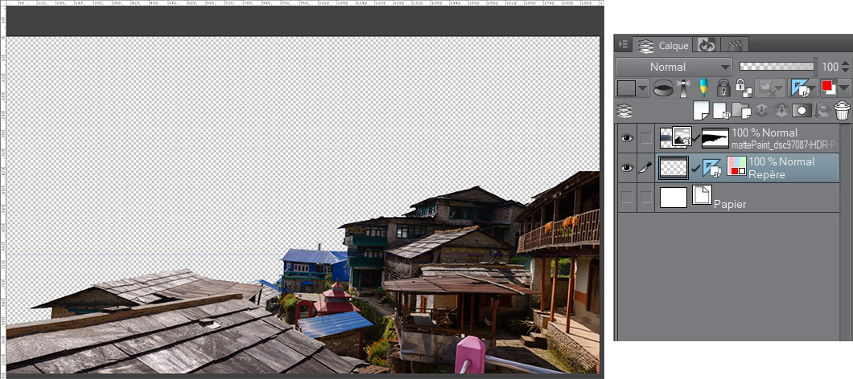Hide the Repère layer
This screenshot has height=379, width=853.
626,168
